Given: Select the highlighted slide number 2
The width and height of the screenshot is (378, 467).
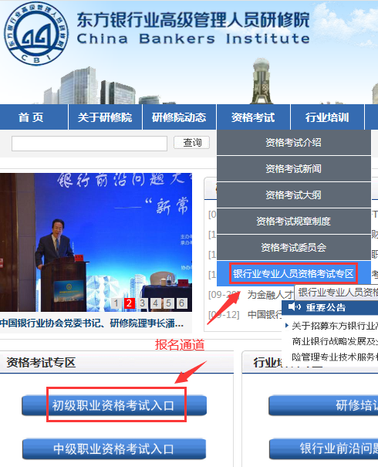Looking at the screenshot, I should click(129, 303).
